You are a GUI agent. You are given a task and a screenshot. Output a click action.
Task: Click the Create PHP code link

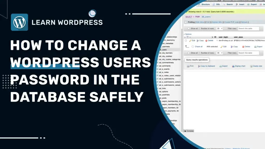tap(232, 22)
